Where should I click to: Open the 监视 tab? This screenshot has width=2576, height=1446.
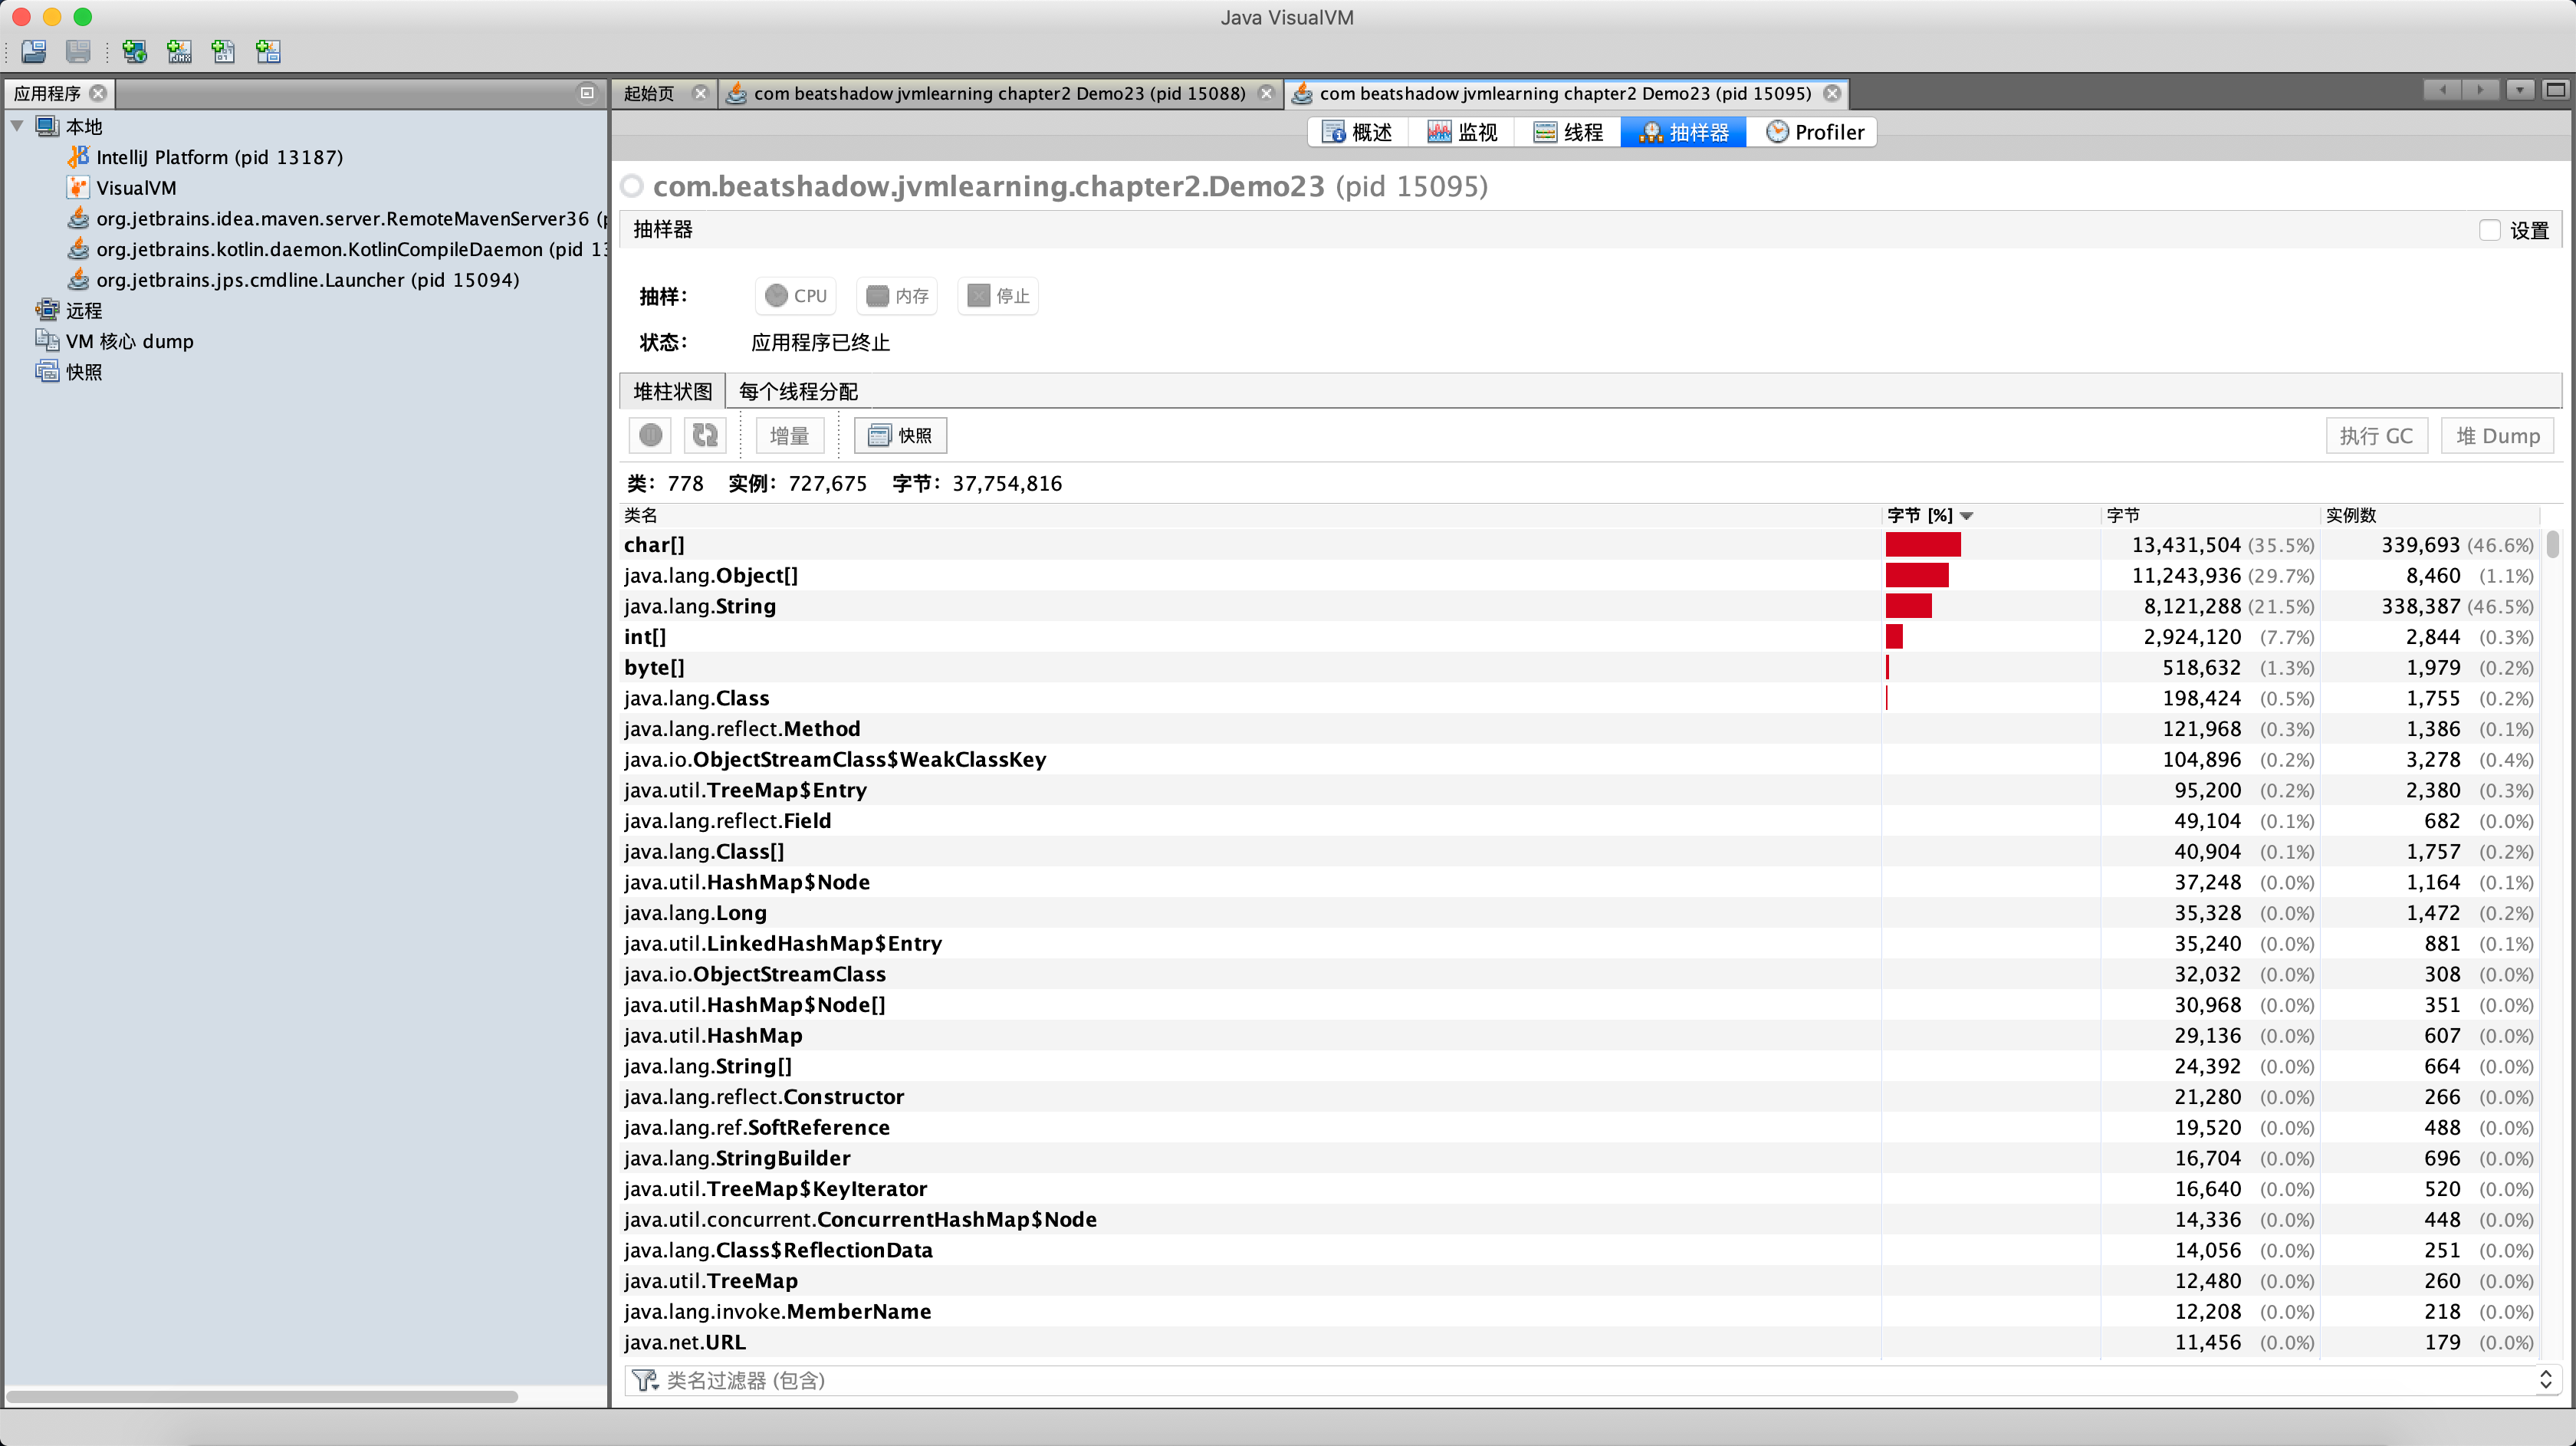1462,132
